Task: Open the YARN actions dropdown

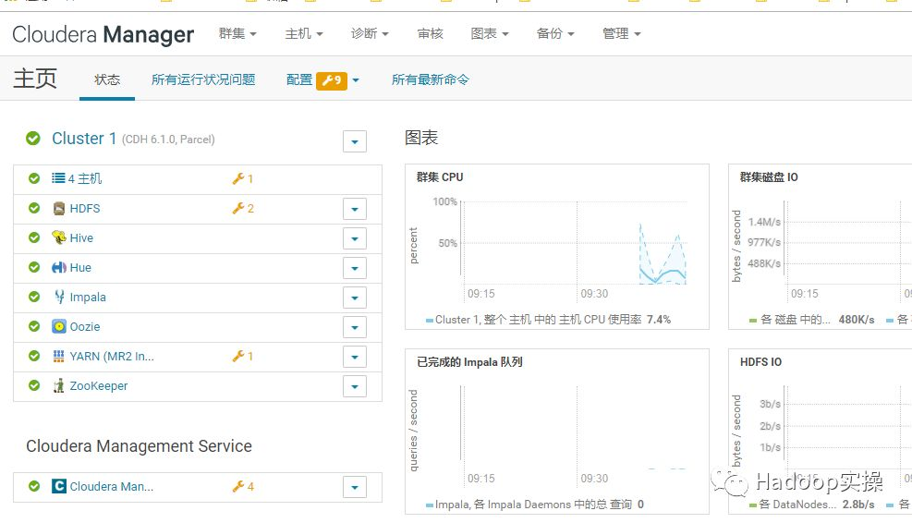Action: 355,358
